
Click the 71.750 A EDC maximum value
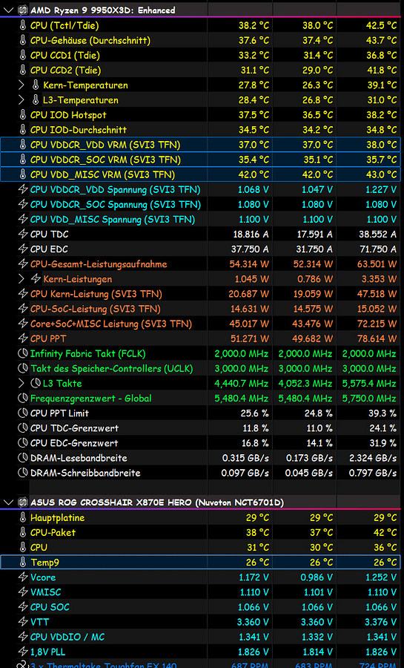click(377, 249)
